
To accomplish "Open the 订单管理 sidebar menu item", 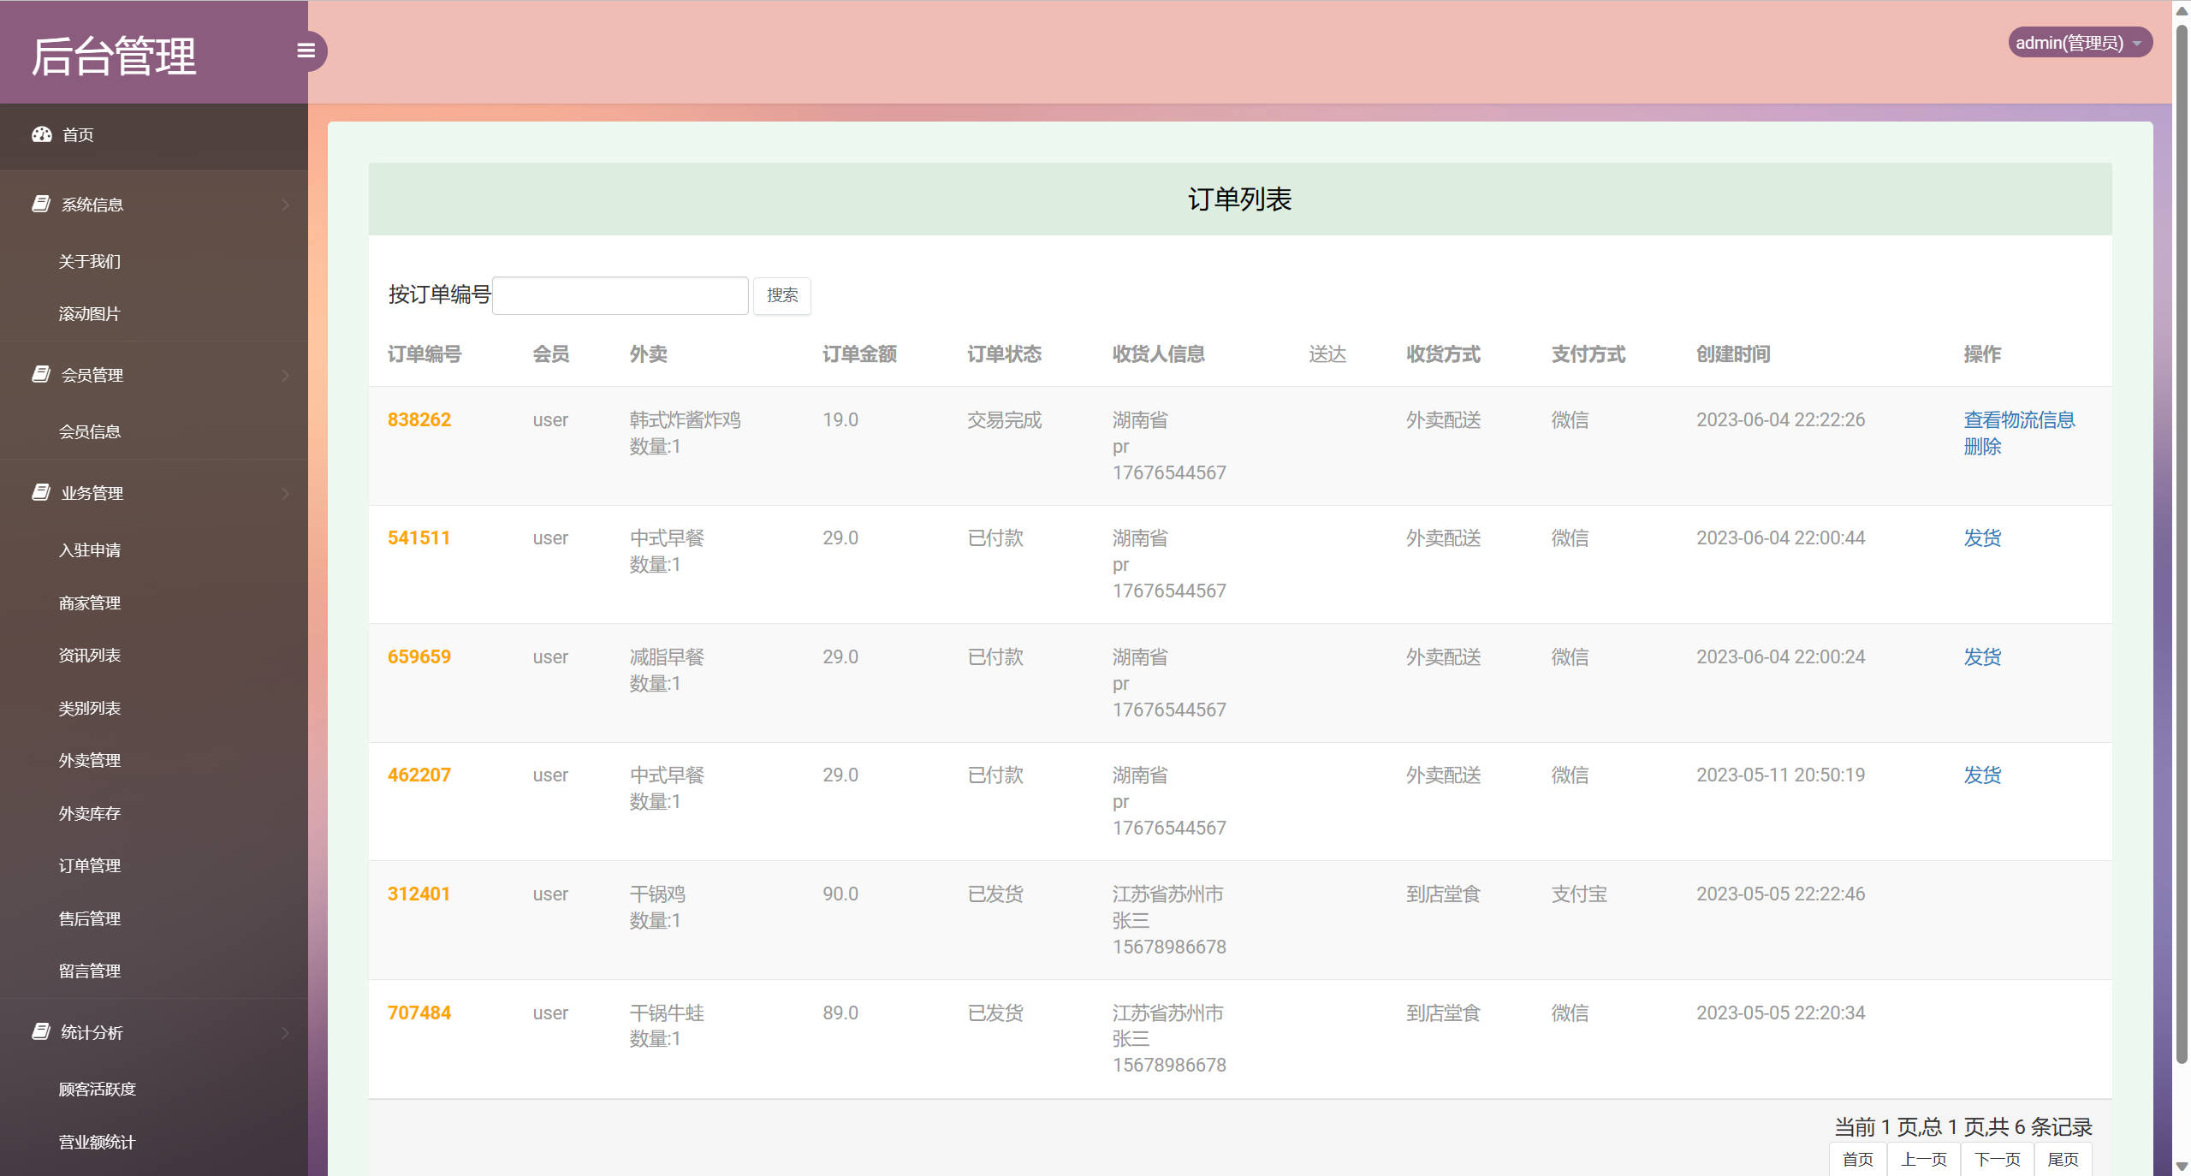I will [x=89, y=865].
